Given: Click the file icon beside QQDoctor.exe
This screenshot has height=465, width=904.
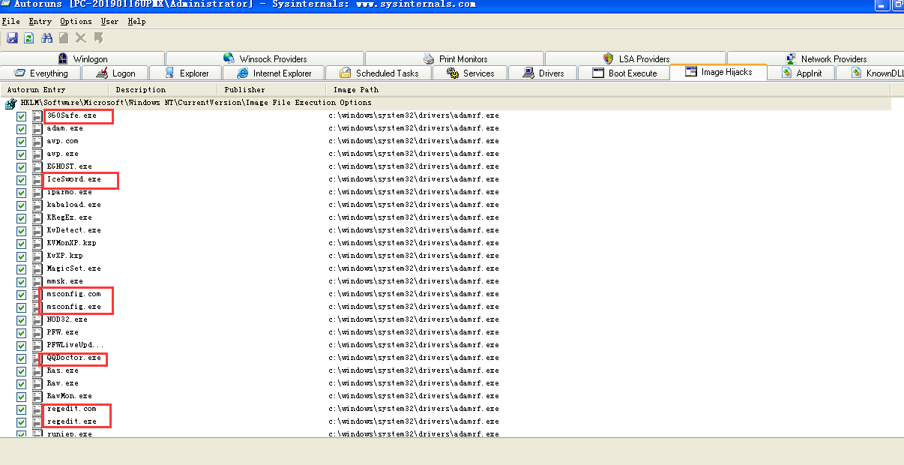Looking at the screenshot, I should [37, 358].
